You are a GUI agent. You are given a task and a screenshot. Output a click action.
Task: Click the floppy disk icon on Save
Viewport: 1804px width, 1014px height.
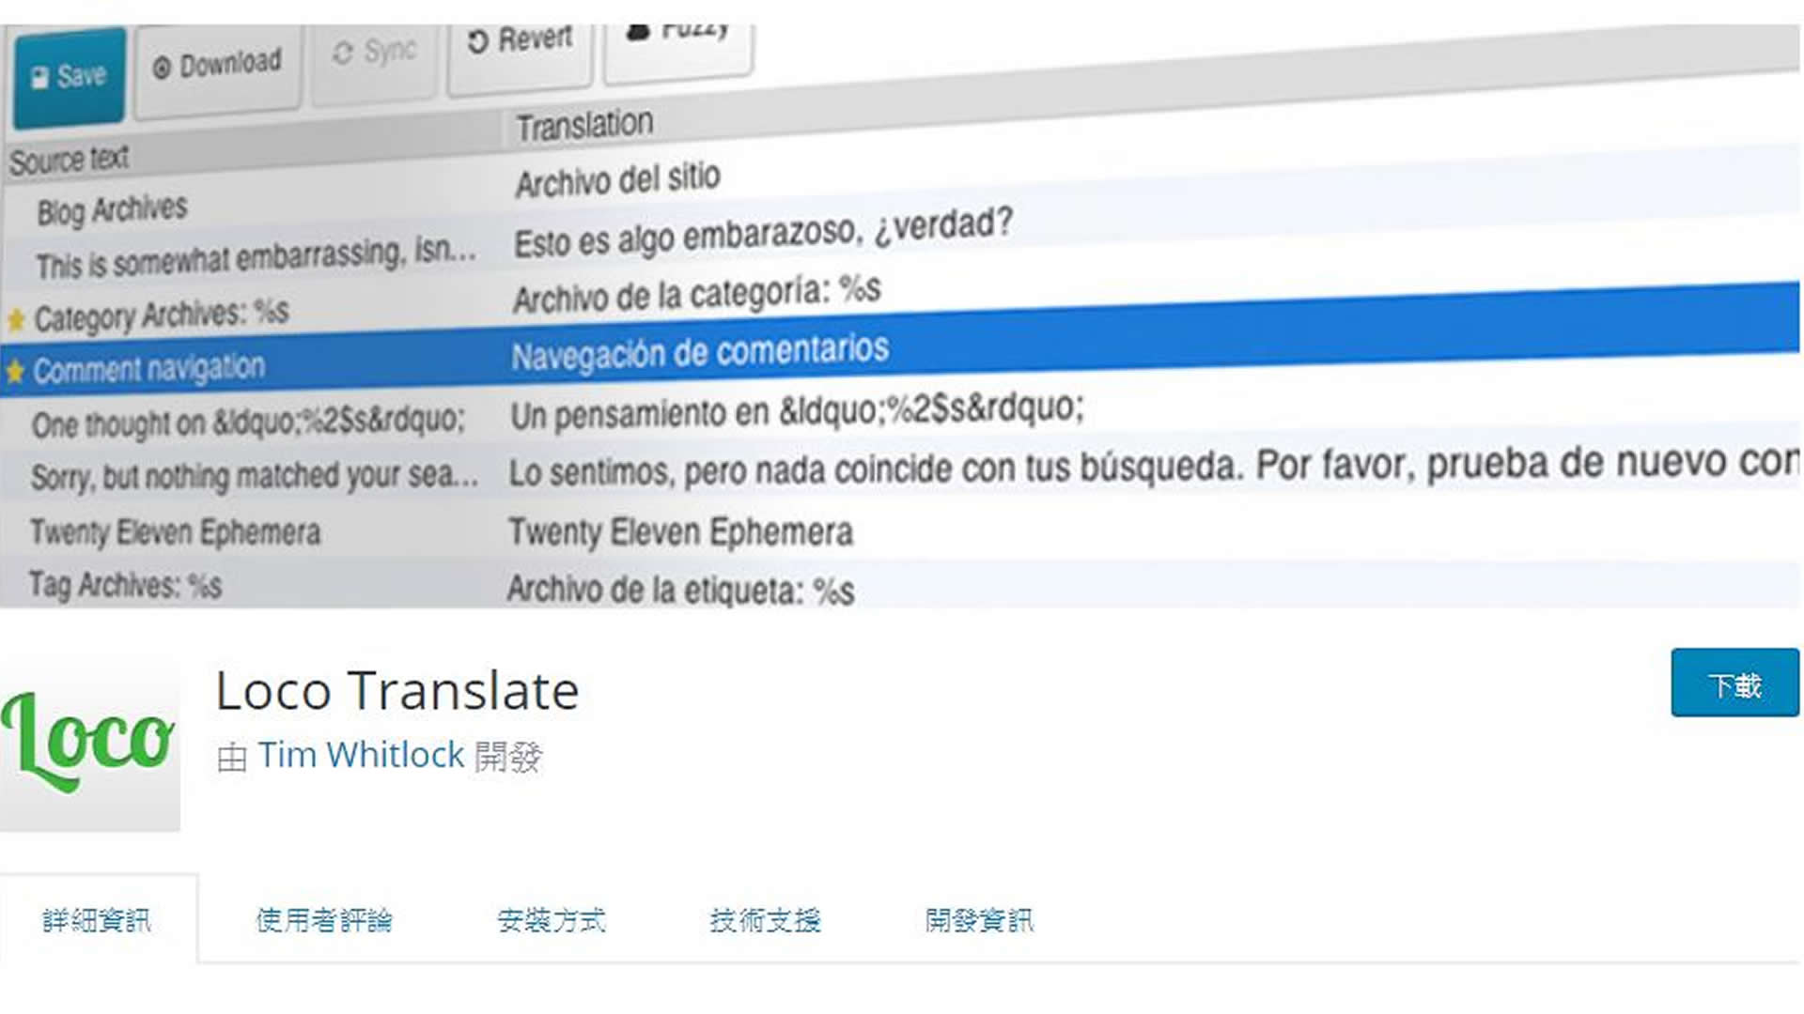(39, 78)
